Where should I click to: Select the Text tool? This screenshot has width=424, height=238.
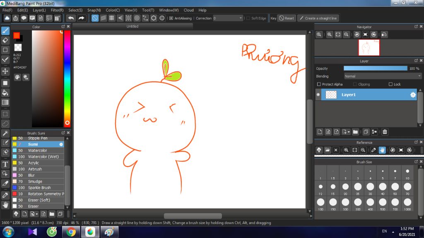click(x=5, y=164)
